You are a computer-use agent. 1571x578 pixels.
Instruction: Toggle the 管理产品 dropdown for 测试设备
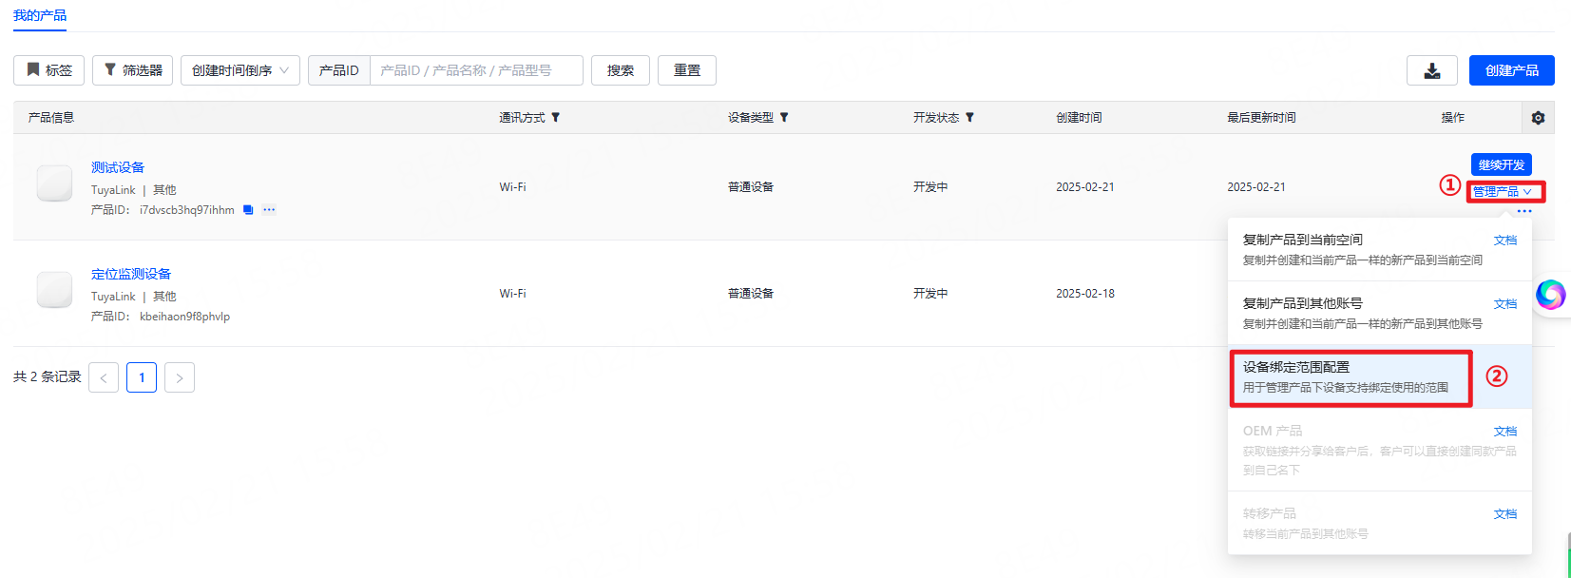coord(1502,192)
